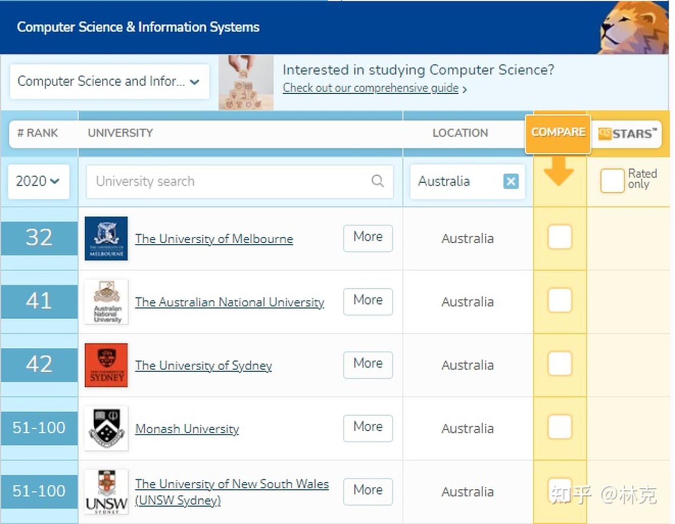
Task: Click More for The University of Melbourne
Action: [368, 238]
